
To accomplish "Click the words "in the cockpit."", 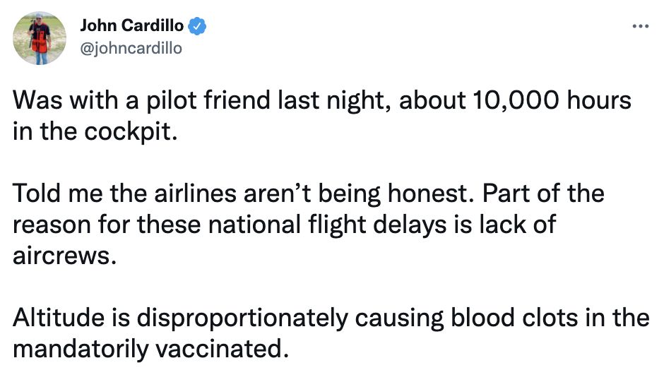I will coord(93,132).
